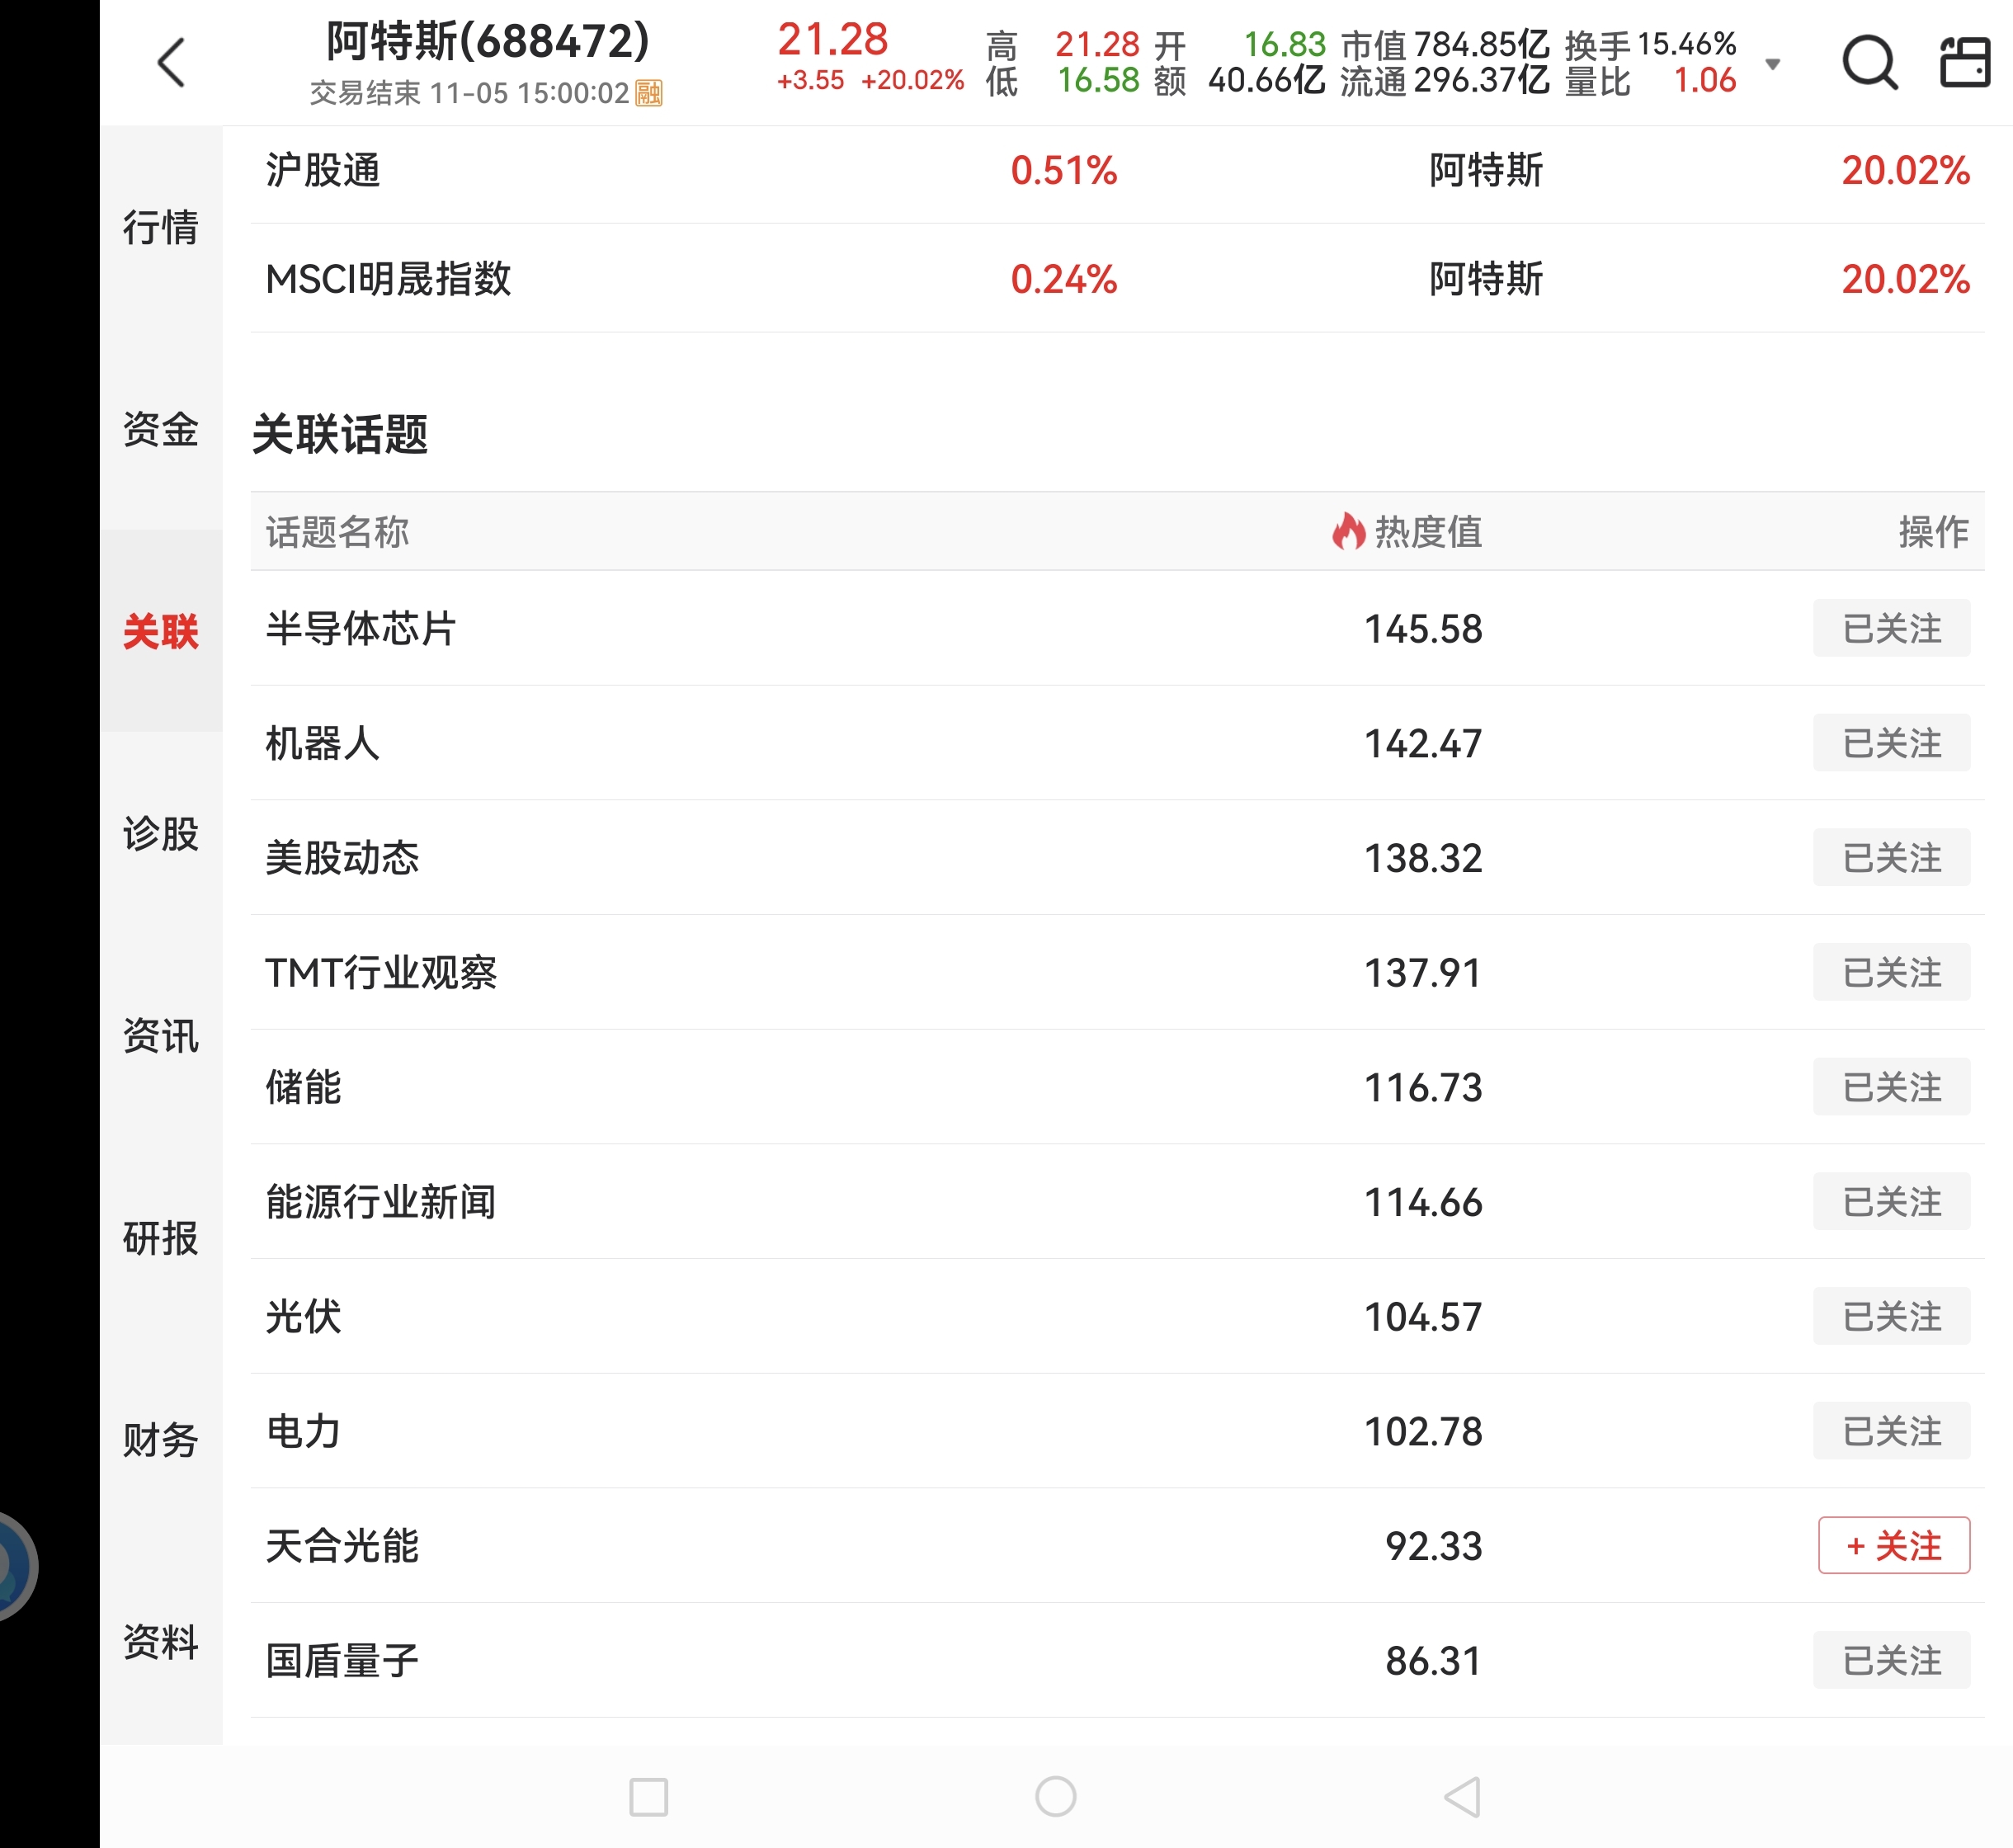Tap 已关注 button for 国盾量子
Viewport: 2013px width, 1848px height.
1890,1660
